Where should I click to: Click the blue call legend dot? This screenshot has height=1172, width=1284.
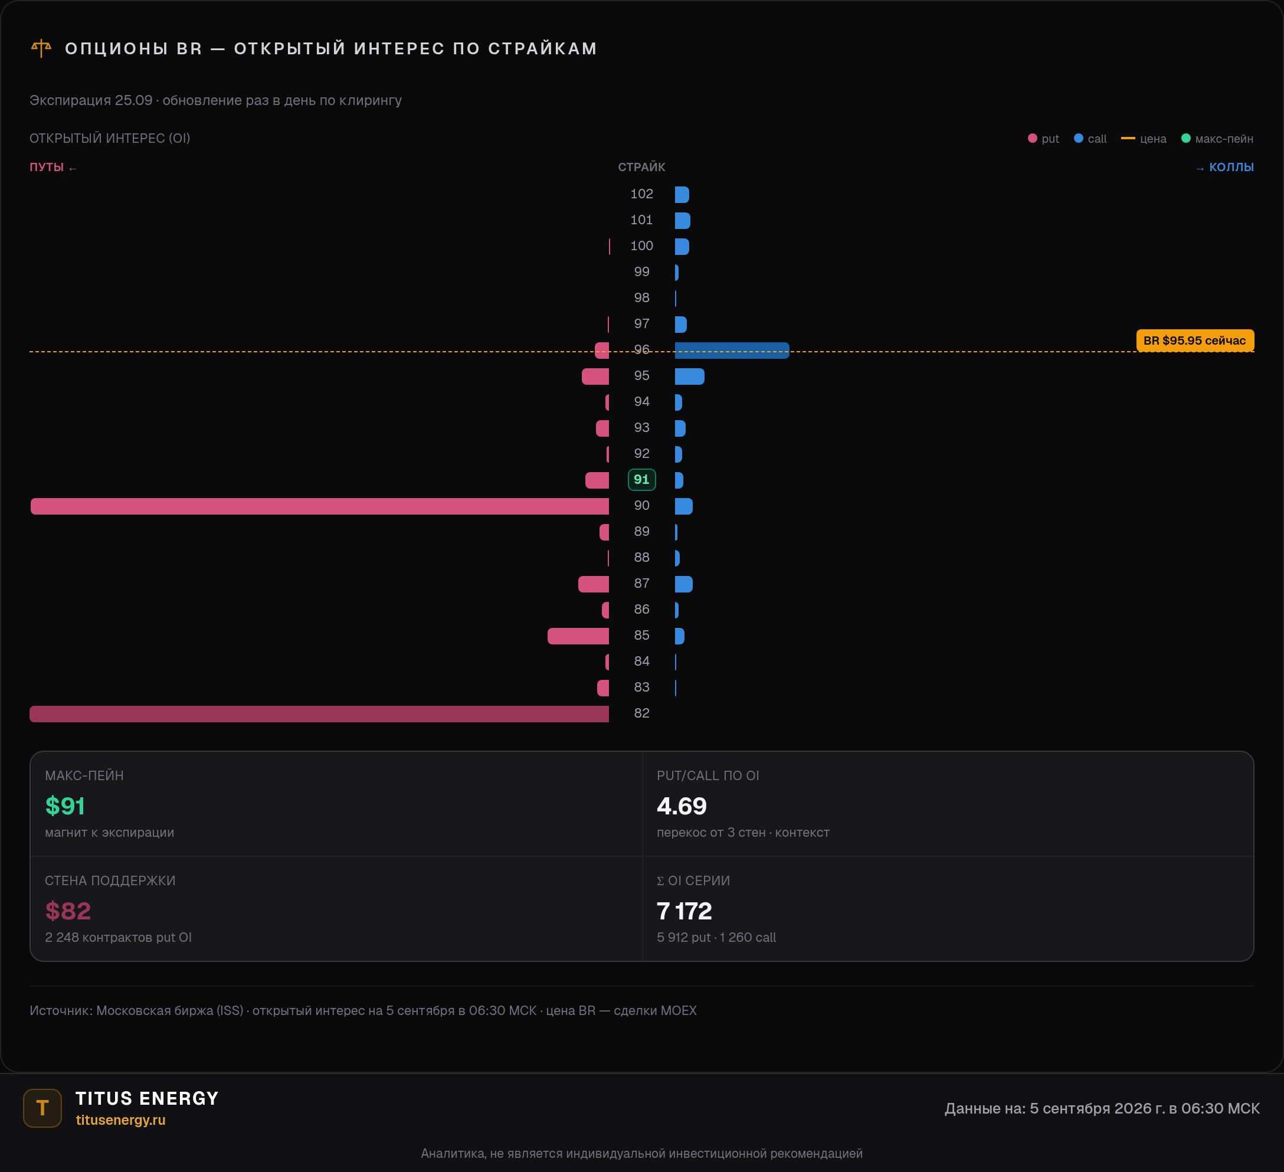(x=1078, y=138)
